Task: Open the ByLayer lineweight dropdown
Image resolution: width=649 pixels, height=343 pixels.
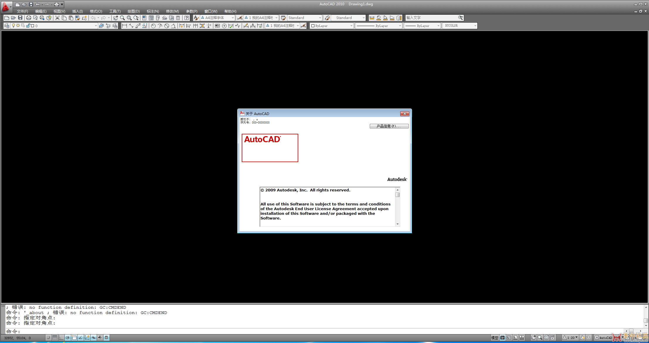Action: [423, 26]
